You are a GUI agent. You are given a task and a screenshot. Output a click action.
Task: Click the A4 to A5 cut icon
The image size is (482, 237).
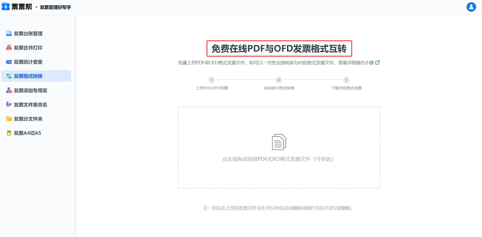[9, 133]
